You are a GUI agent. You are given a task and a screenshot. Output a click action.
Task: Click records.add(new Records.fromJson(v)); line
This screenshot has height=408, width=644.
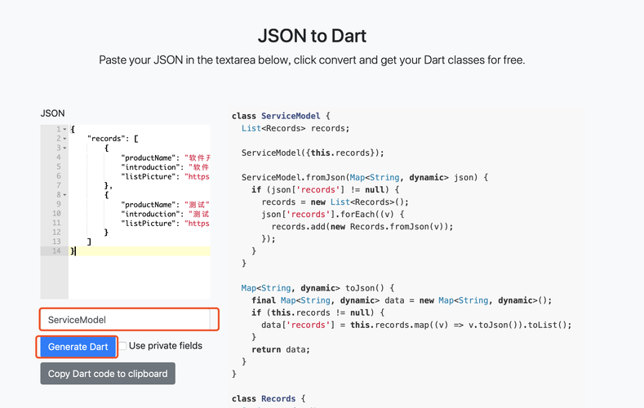(362, 227)
